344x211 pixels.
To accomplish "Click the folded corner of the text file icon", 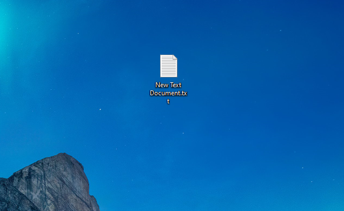I will click(175, 57).
